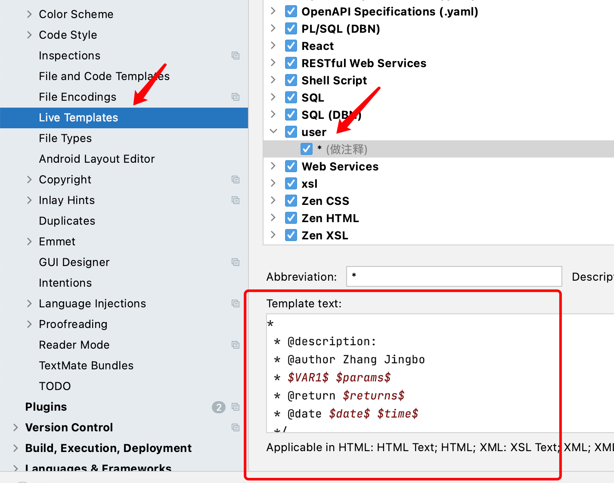Expand the Zen HTML template group
614x483 pixels.
[273, 217]
